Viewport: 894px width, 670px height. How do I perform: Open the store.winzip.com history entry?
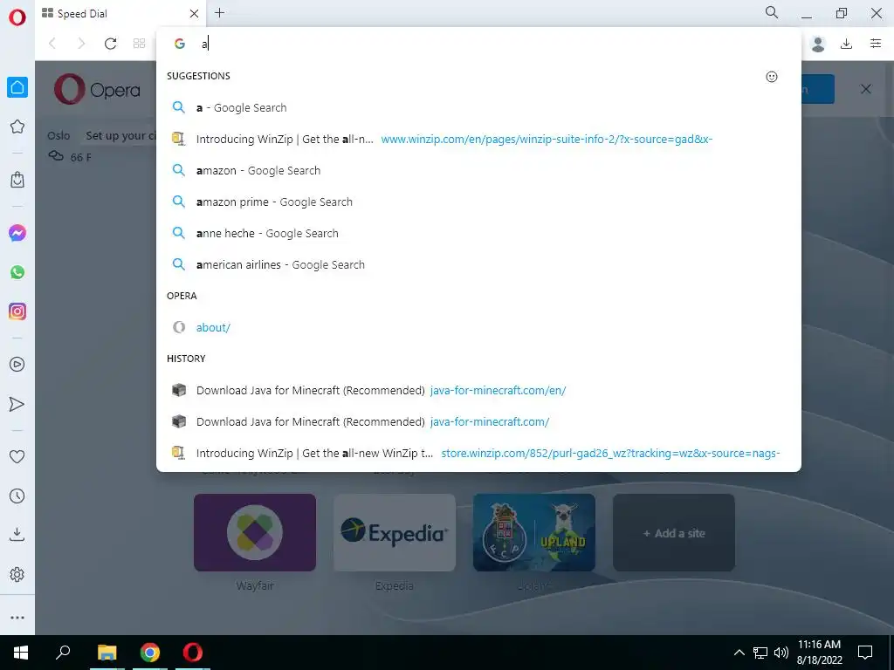(x=478, y=453)
